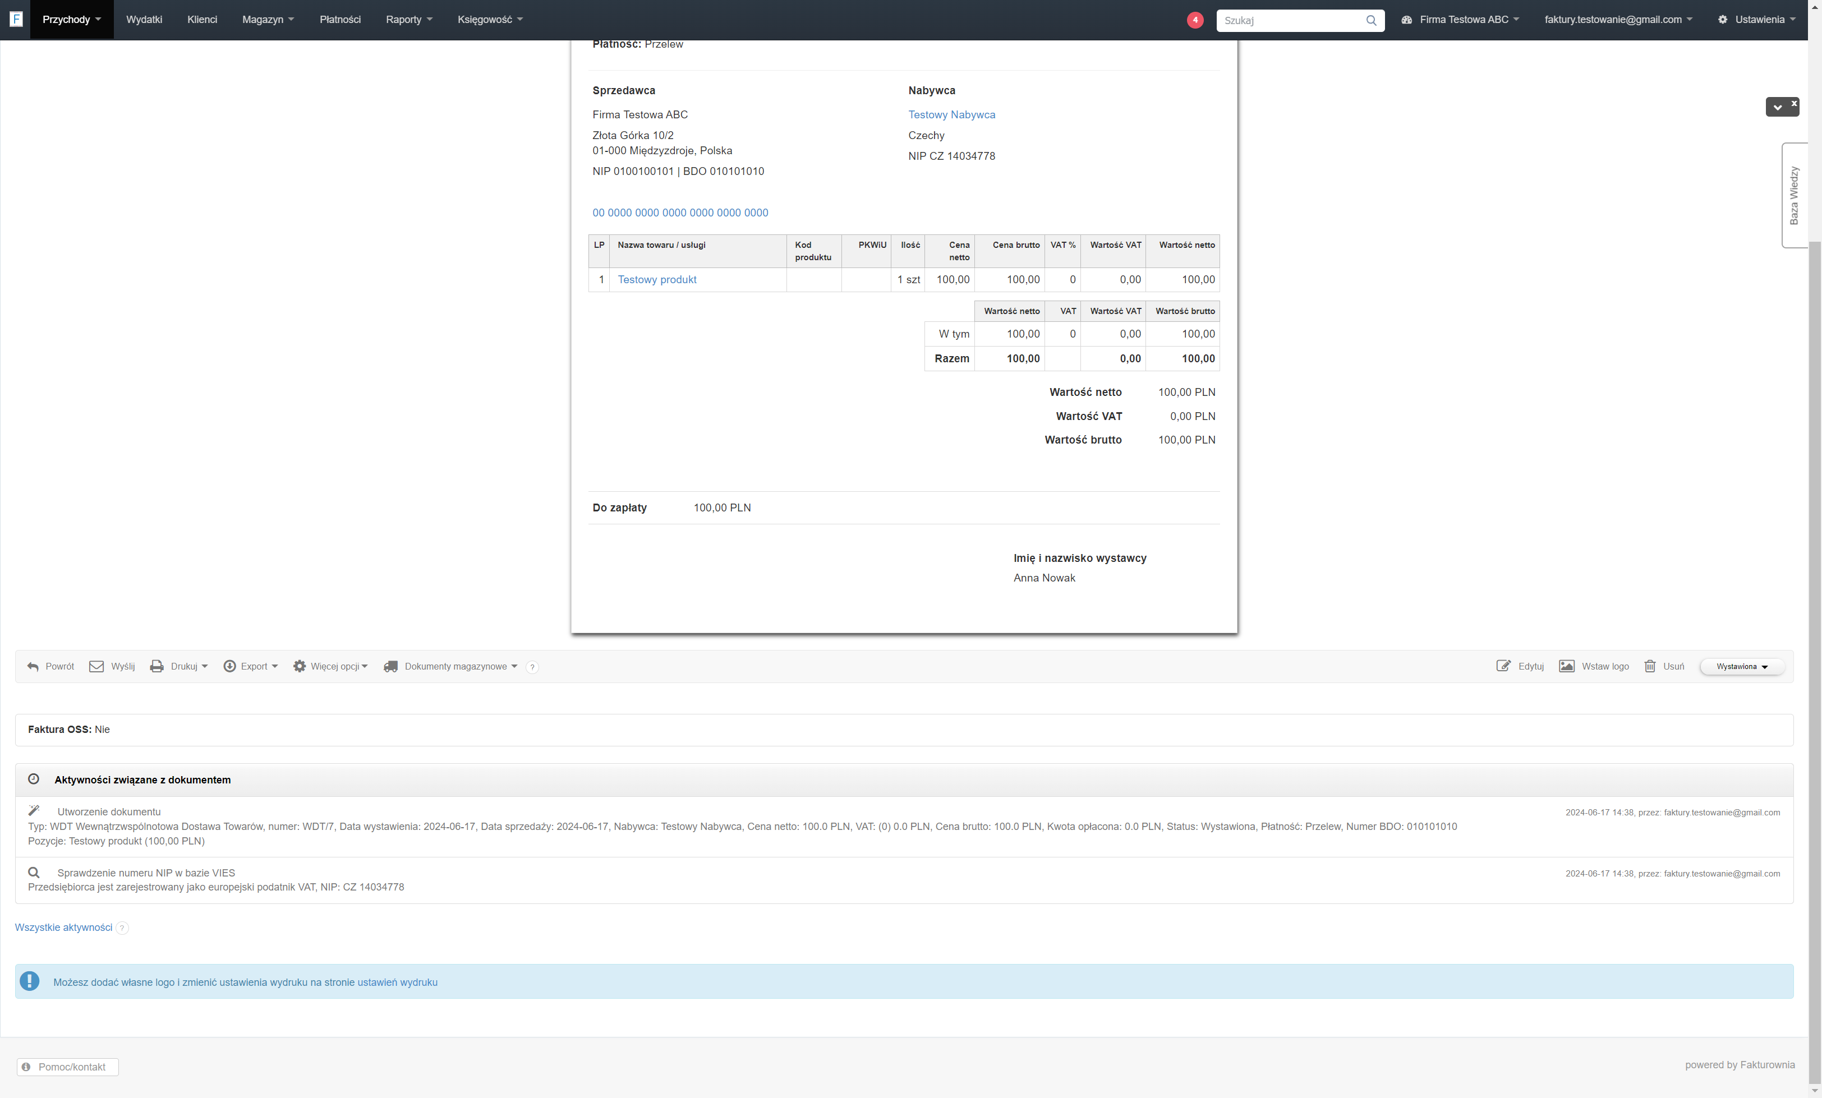Collapse the floating widget with chevron icon
The height and width of the screenshot is (1098, 1822).
1778,107
